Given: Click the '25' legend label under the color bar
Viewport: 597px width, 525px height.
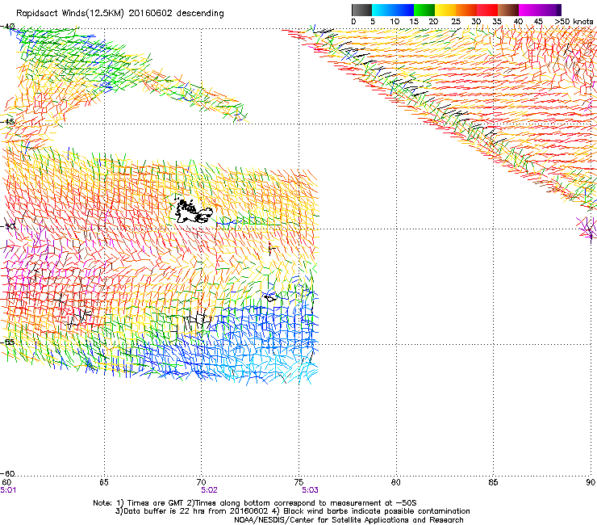Looking at the screenshot, I should [x=456, y=22].
